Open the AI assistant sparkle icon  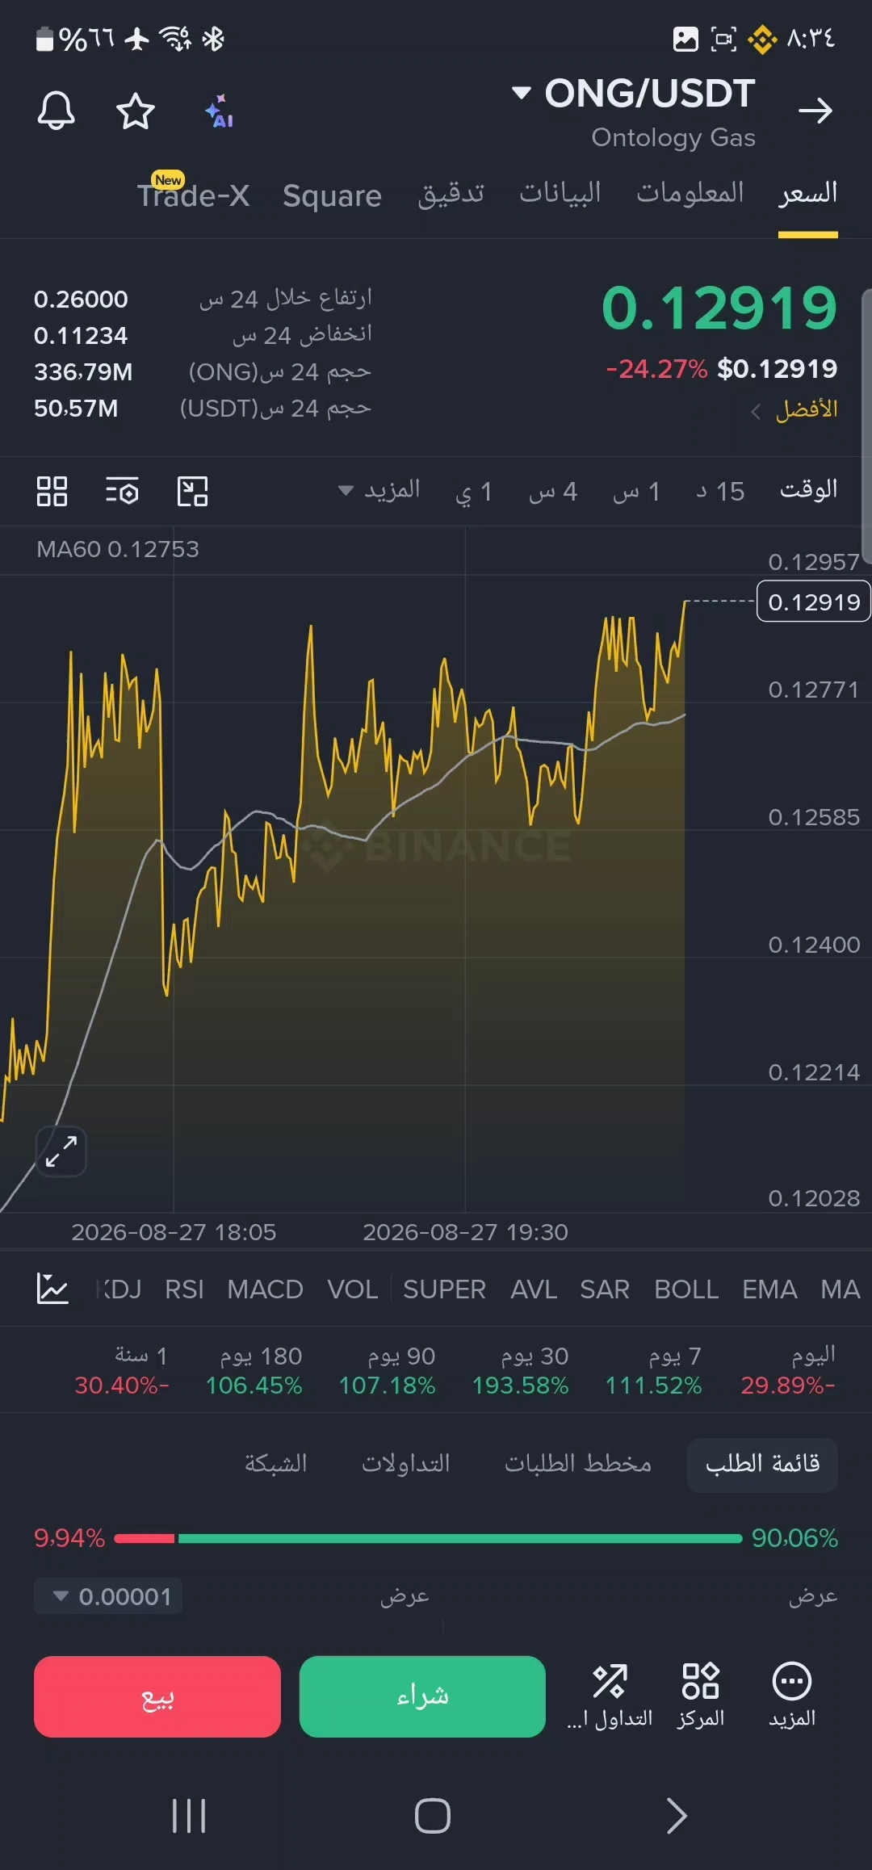219,111
